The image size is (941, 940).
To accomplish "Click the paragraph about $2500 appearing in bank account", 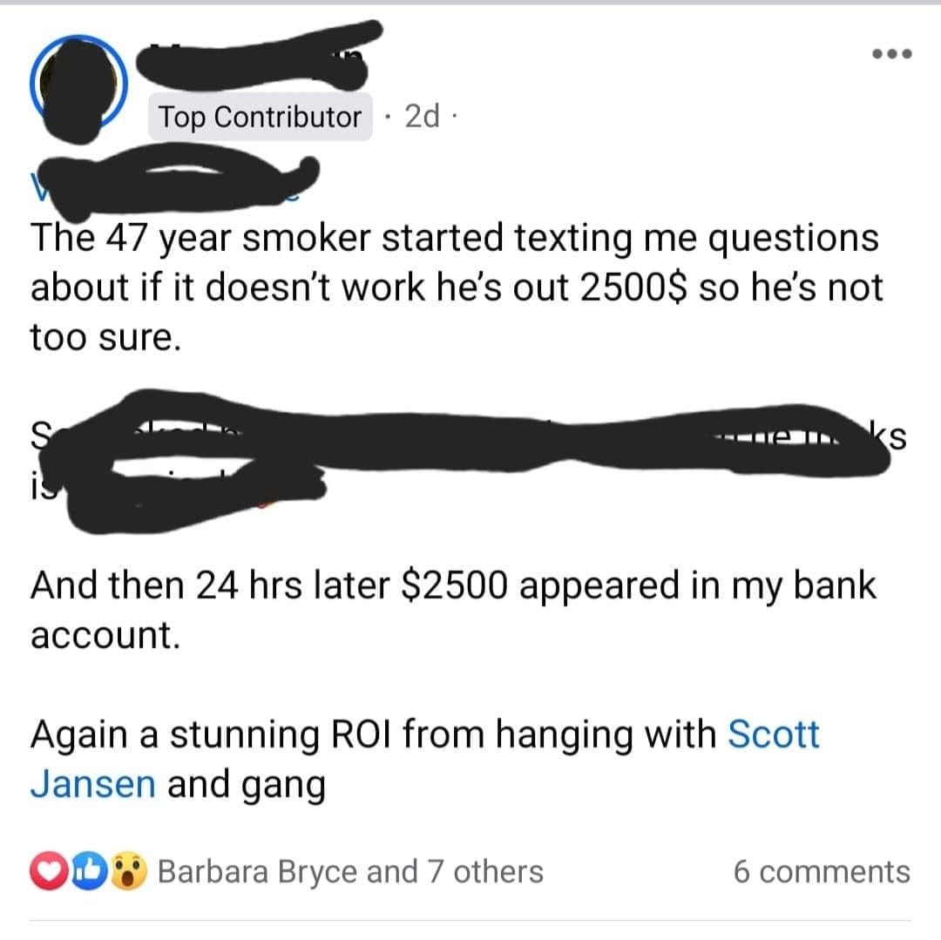I will click(x=454, y=610).
